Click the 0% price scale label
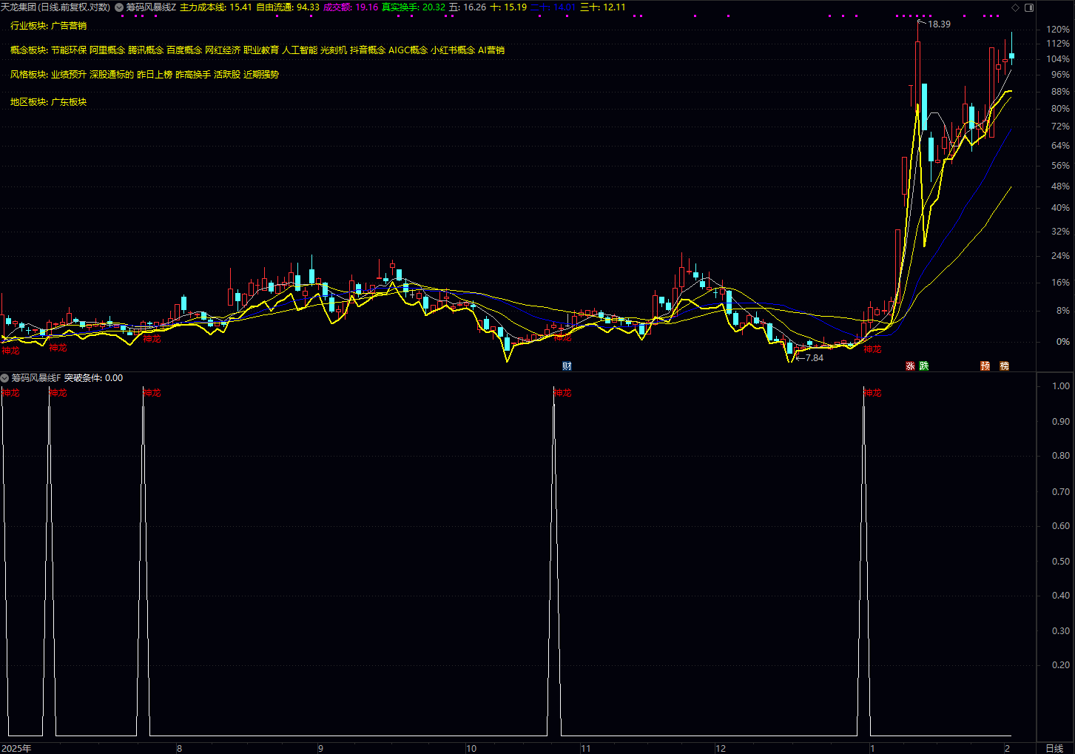Screen dimensions: 1075x754 pyautogui.click(x=1063, y=342)
